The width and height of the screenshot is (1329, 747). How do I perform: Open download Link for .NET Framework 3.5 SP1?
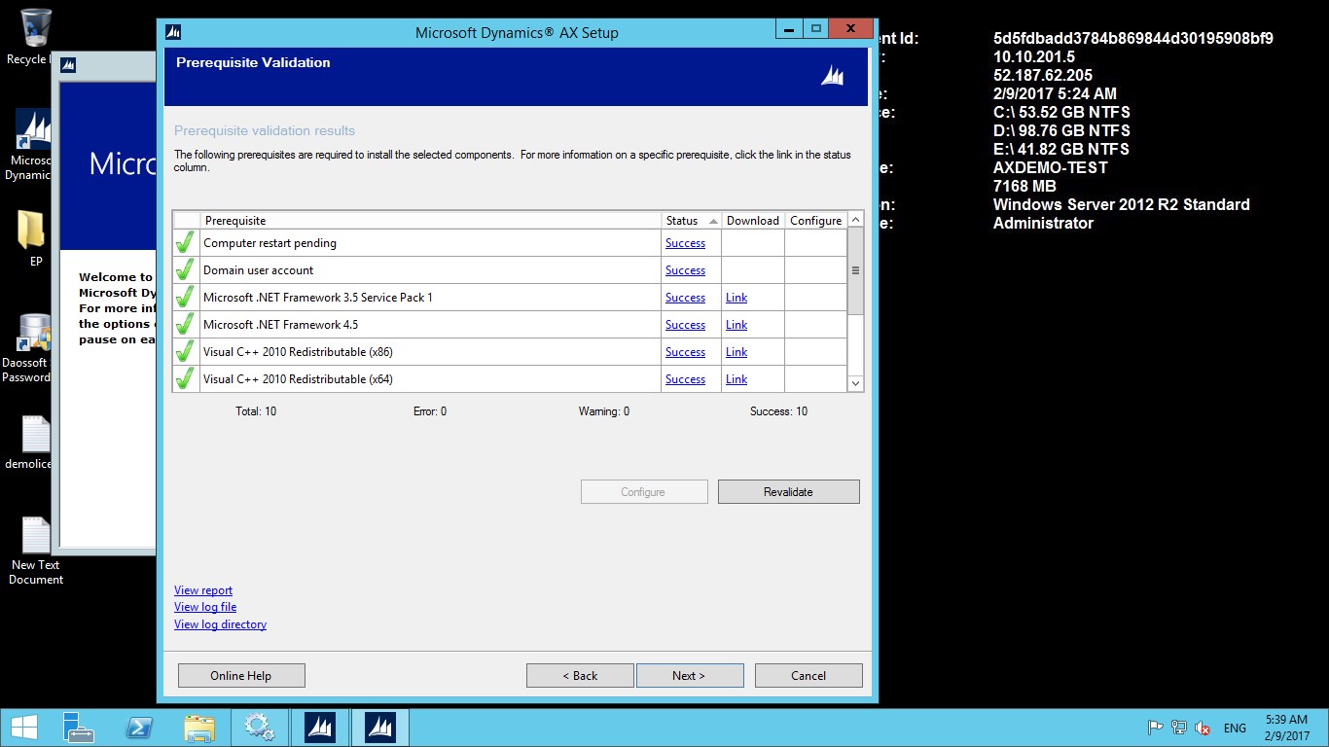coord(736,298)
